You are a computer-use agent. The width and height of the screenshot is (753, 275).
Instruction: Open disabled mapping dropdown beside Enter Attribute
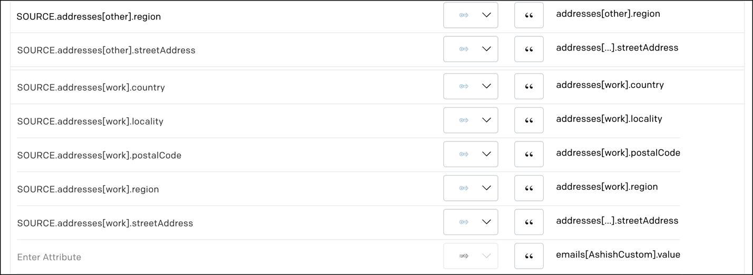click(x=471, y=256)
